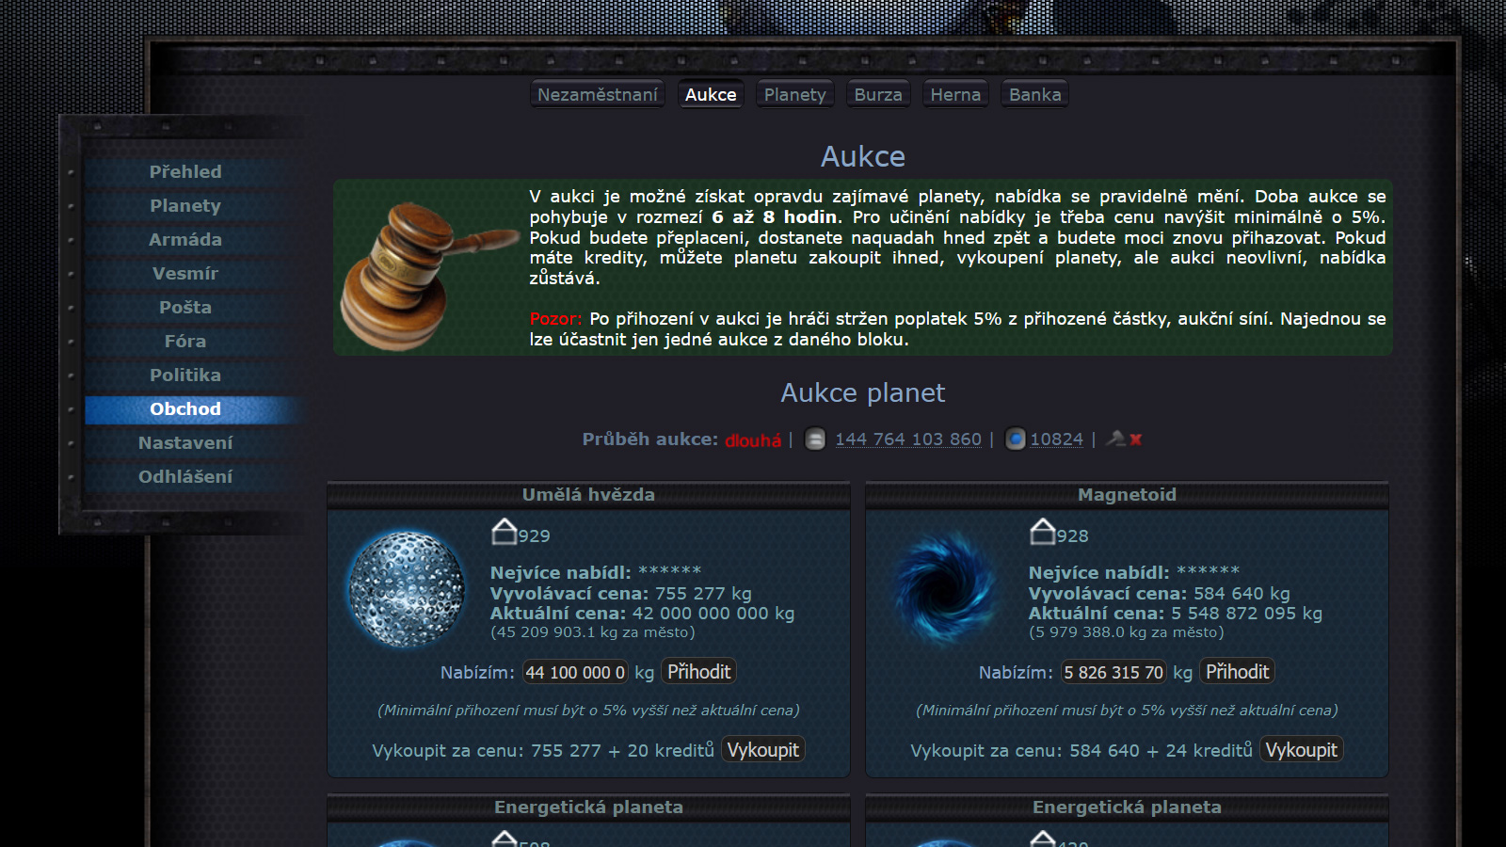Select the Herna tab
The height and width of the screenshot is (847, 1506).
click(x=955, y=95)
